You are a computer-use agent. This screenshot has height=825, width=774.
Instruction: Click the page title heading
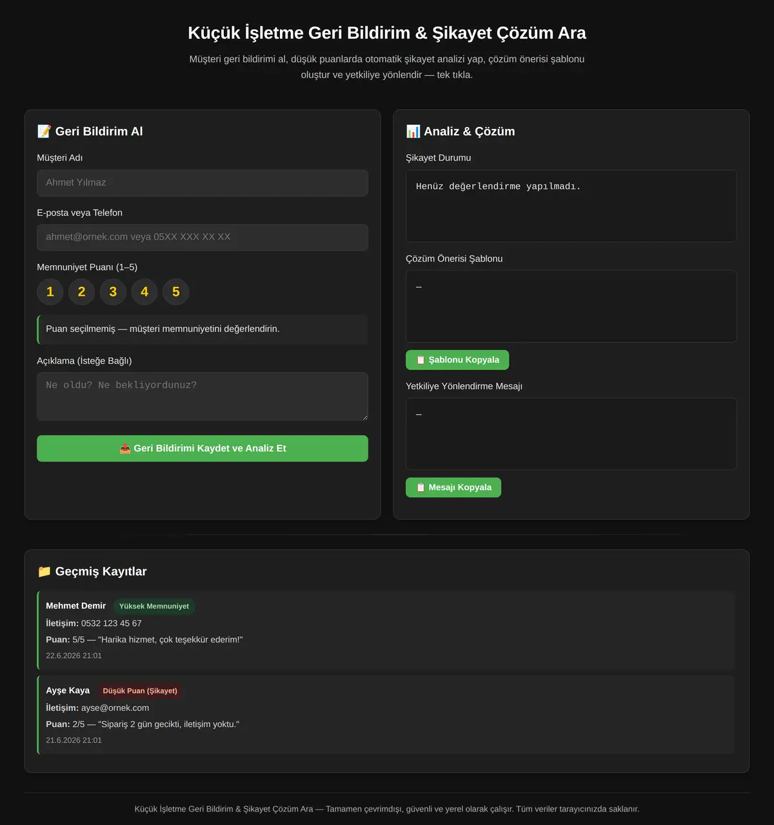[387, 33]
